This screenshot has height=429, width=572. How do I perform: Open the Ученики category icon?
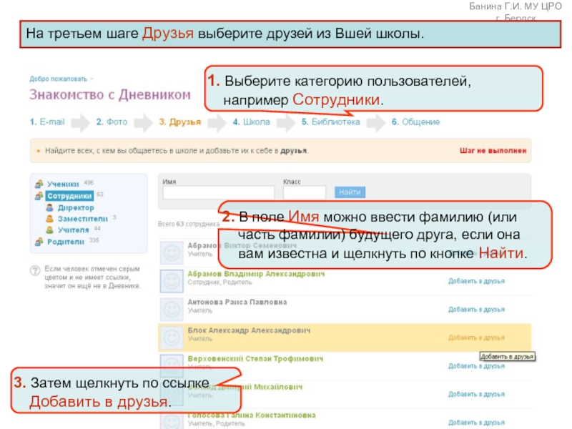click(39, 184)
